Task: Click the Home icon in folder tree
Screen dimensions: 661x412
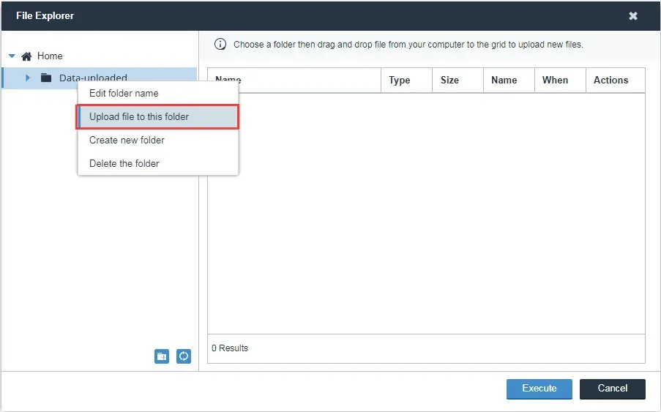Action: click(26, 56)
